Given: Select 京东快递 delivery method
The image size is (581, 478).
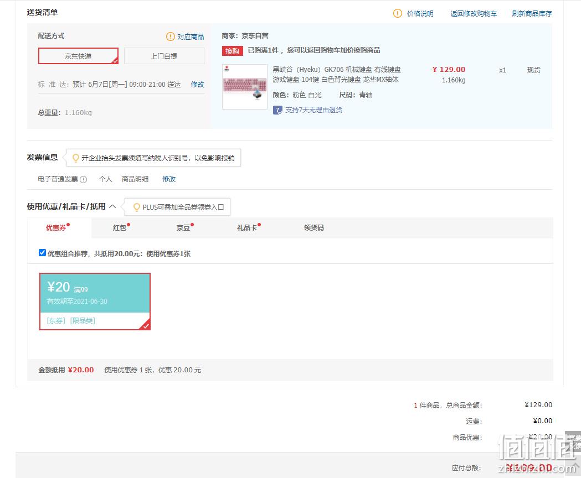Looking at the screenshot, I should (78, 56).
